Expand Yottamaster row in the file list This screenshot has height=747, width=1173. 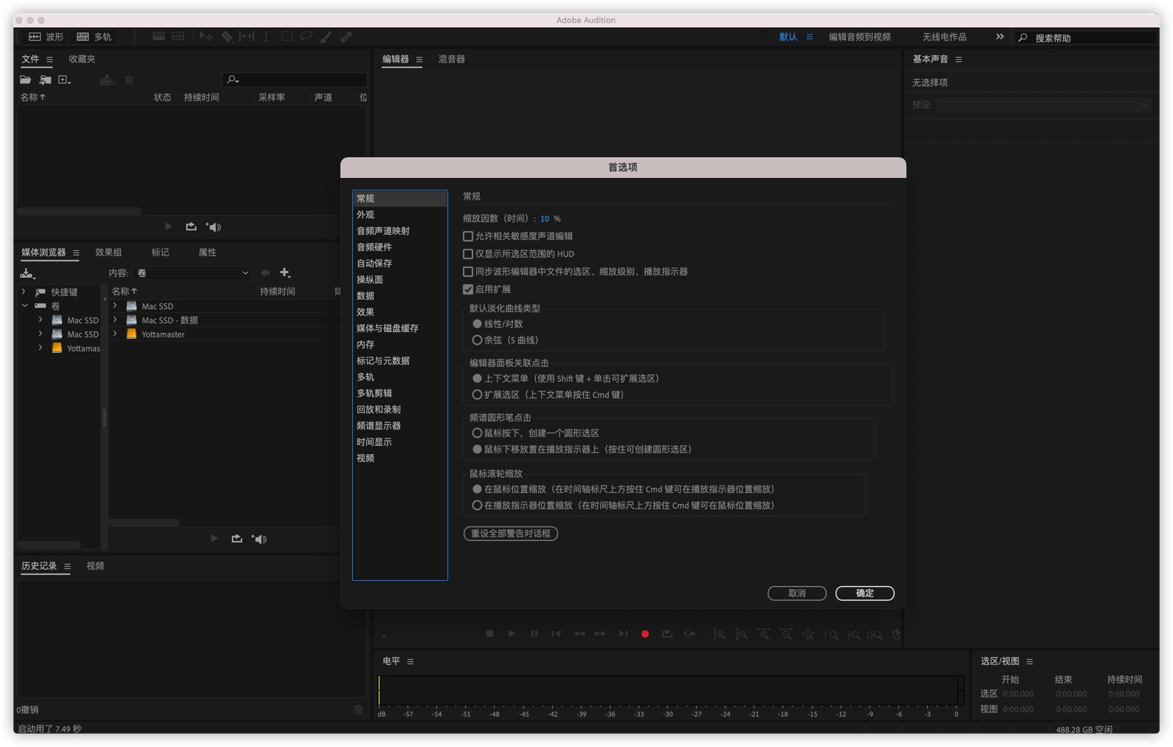pos(115,334)
